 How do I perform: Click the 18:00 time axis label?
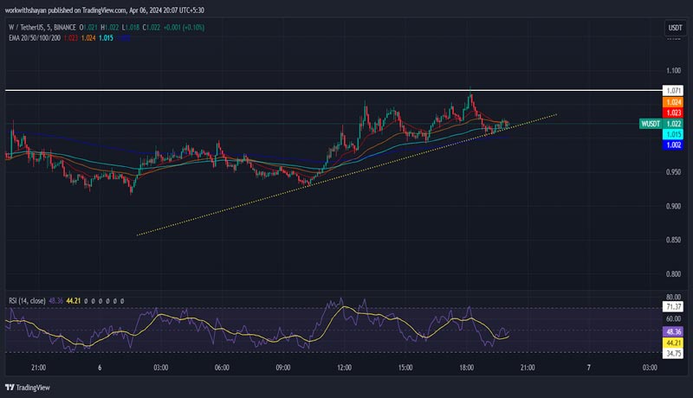tap(466, 367)
